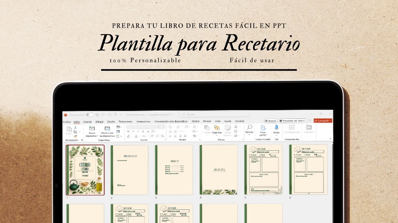Viewport: 398px width, 223px height.
Task: Toggle text shadow S formatting
Action: [143, 131]
